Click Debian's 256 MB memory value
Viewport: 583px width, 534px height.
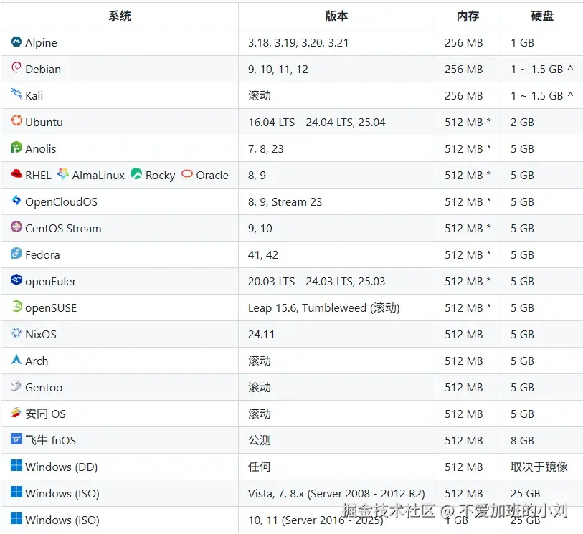pos(464,69)
